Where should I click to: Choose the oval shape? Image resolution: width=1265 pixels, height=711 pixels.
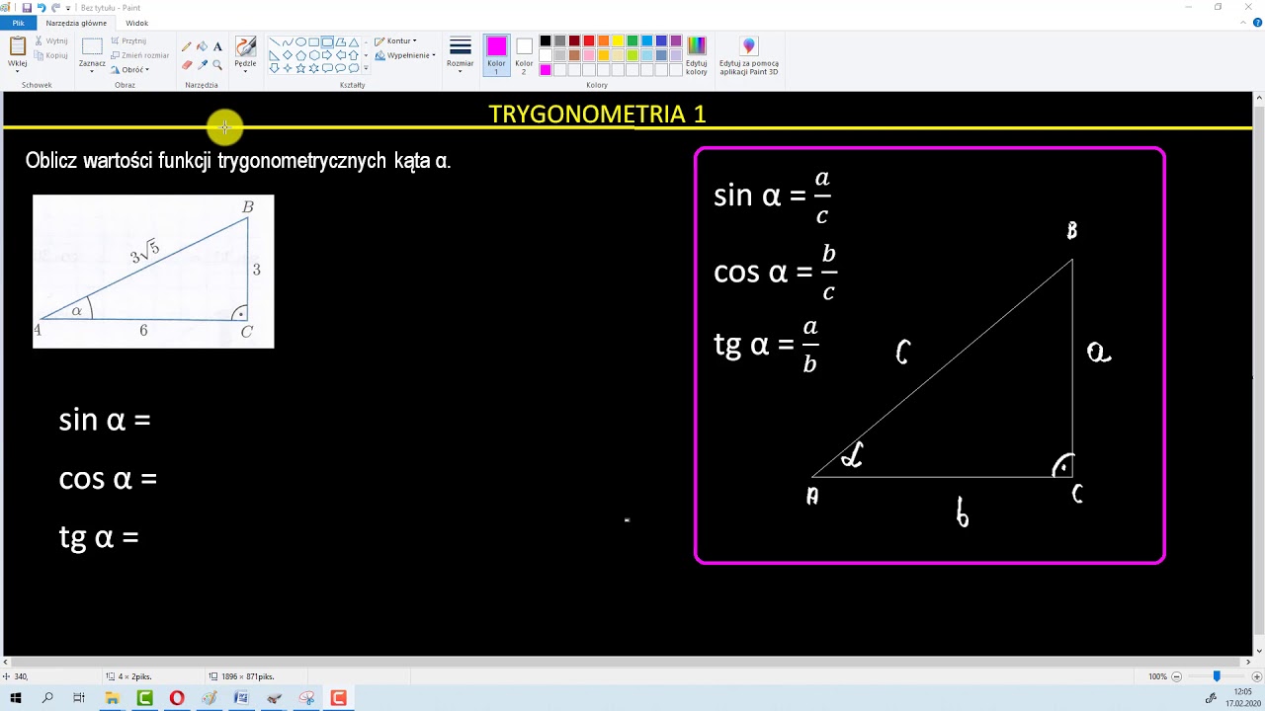[x=300, y=42]
